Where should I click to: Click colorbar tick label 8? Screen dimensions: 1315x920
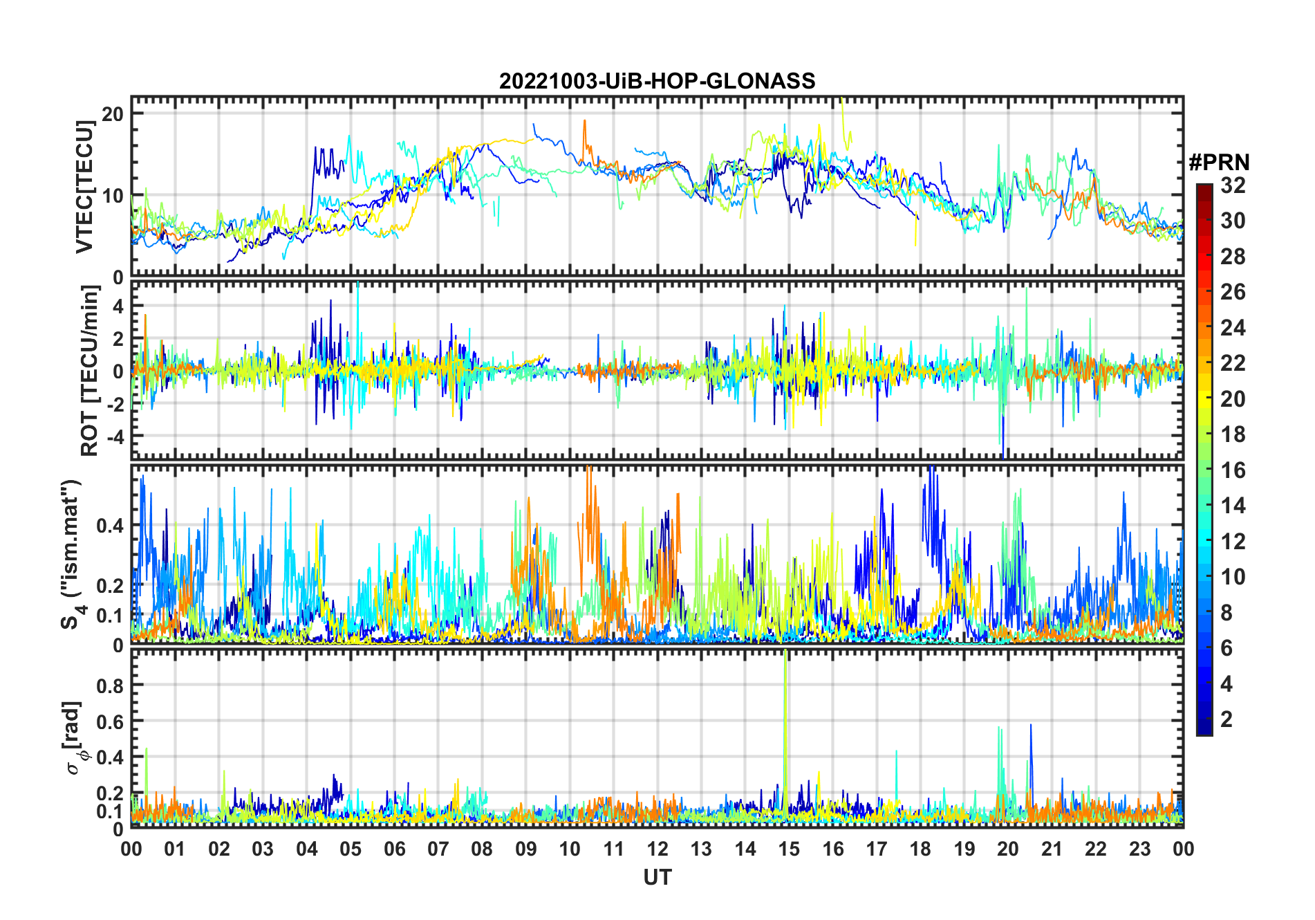[x=1227, y=613]
